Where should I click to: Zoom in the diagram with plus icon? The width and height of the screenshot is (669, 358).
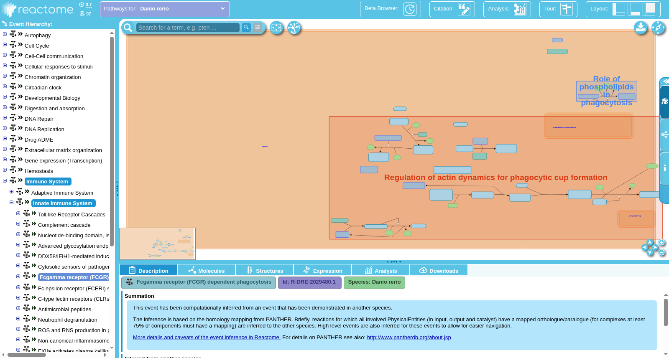coord(661,242)
